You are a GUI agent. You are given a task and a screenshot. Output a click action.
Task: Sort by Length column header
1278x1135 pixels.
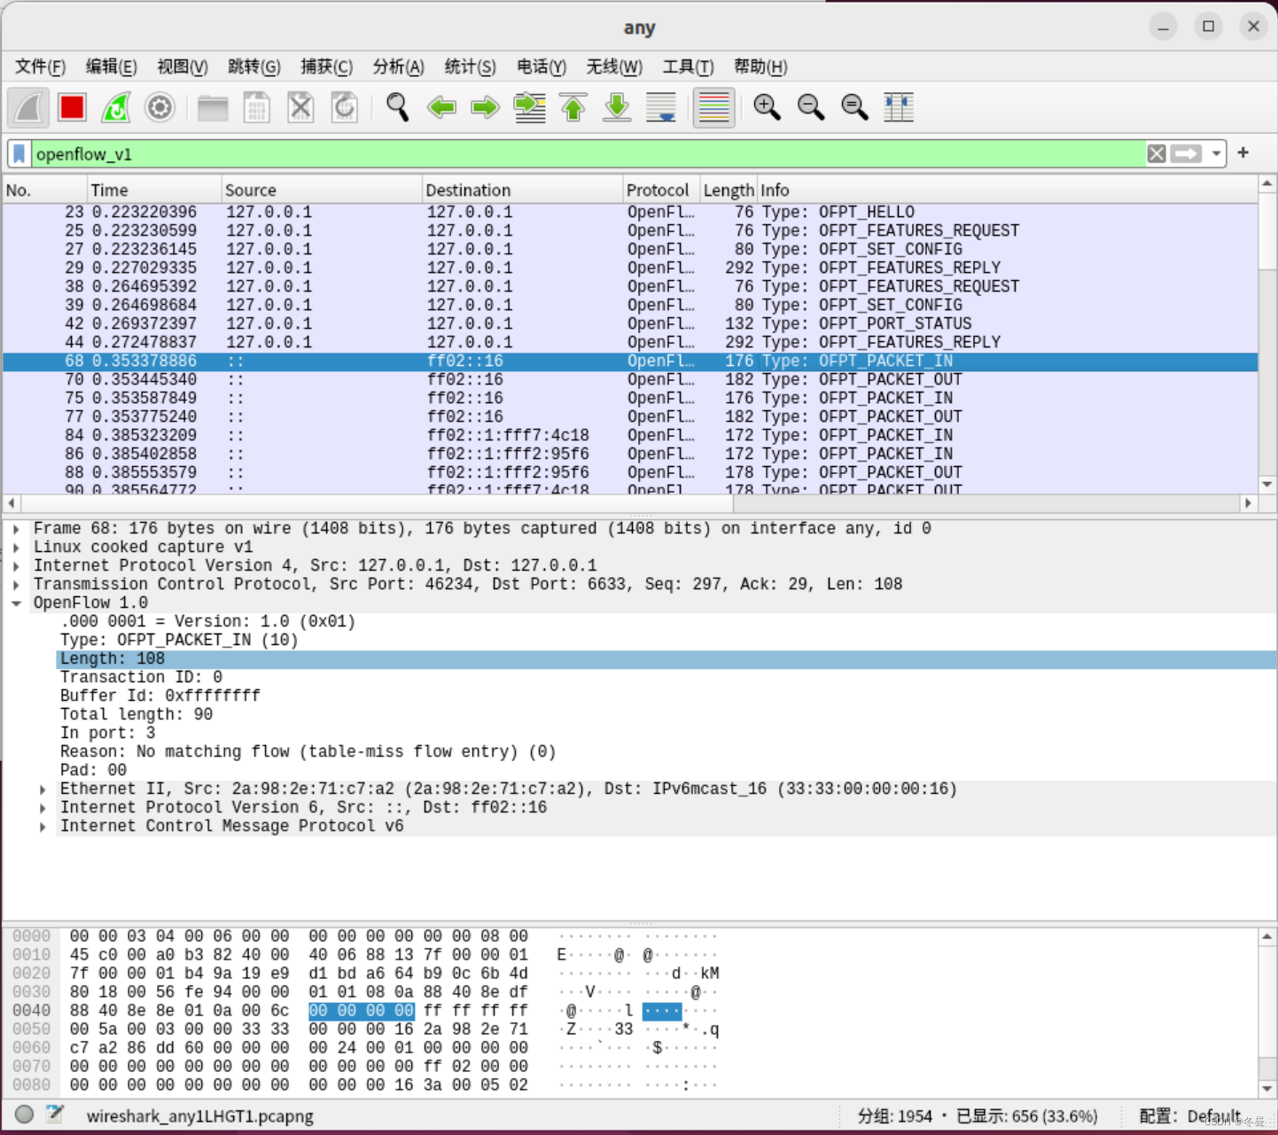coord(729,190)
